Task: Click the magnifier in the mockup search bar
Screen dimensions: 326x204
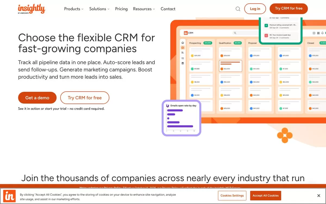Action: pos(235,33)
